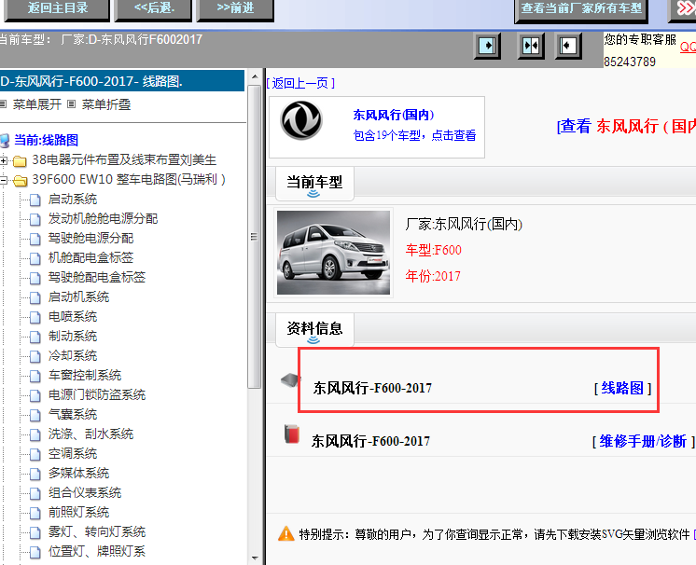This screenshot has height=565, width=696.
Task: Open 电源门锁防盗系统 wiring diagram
Action: click(97, 394)
